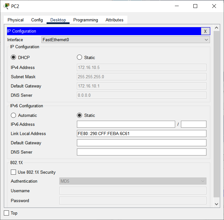This screenshot has width=224, height=220.
Task: Click the IPv4 Address field 172.16.10.5
Action: [x=142, y=67]
